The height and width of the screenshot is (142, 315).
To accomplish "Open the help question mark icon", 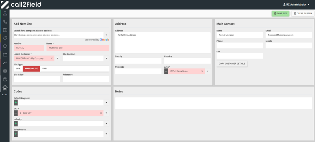I will (5, 79).
